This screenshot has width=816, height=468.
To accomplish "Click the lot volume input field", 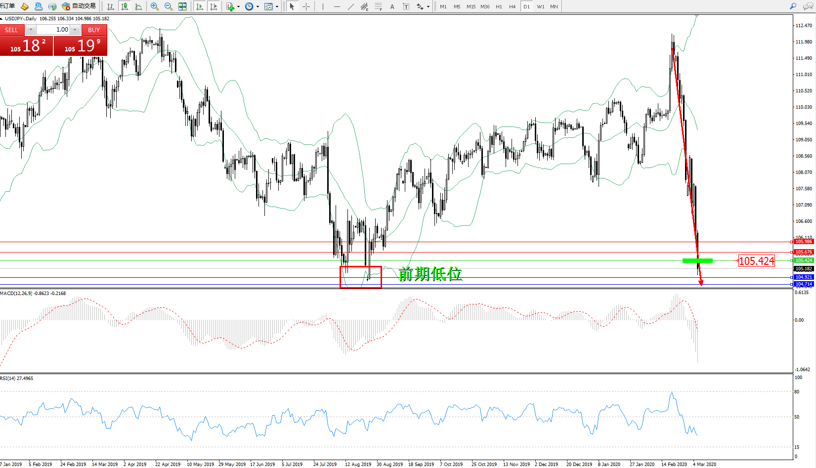I will [x=53, y=30].
